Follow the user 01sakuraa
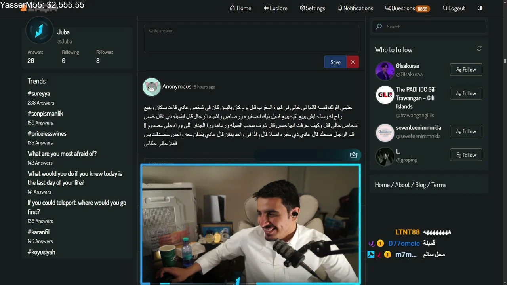 pyautogui.click(x=466, y=70)
